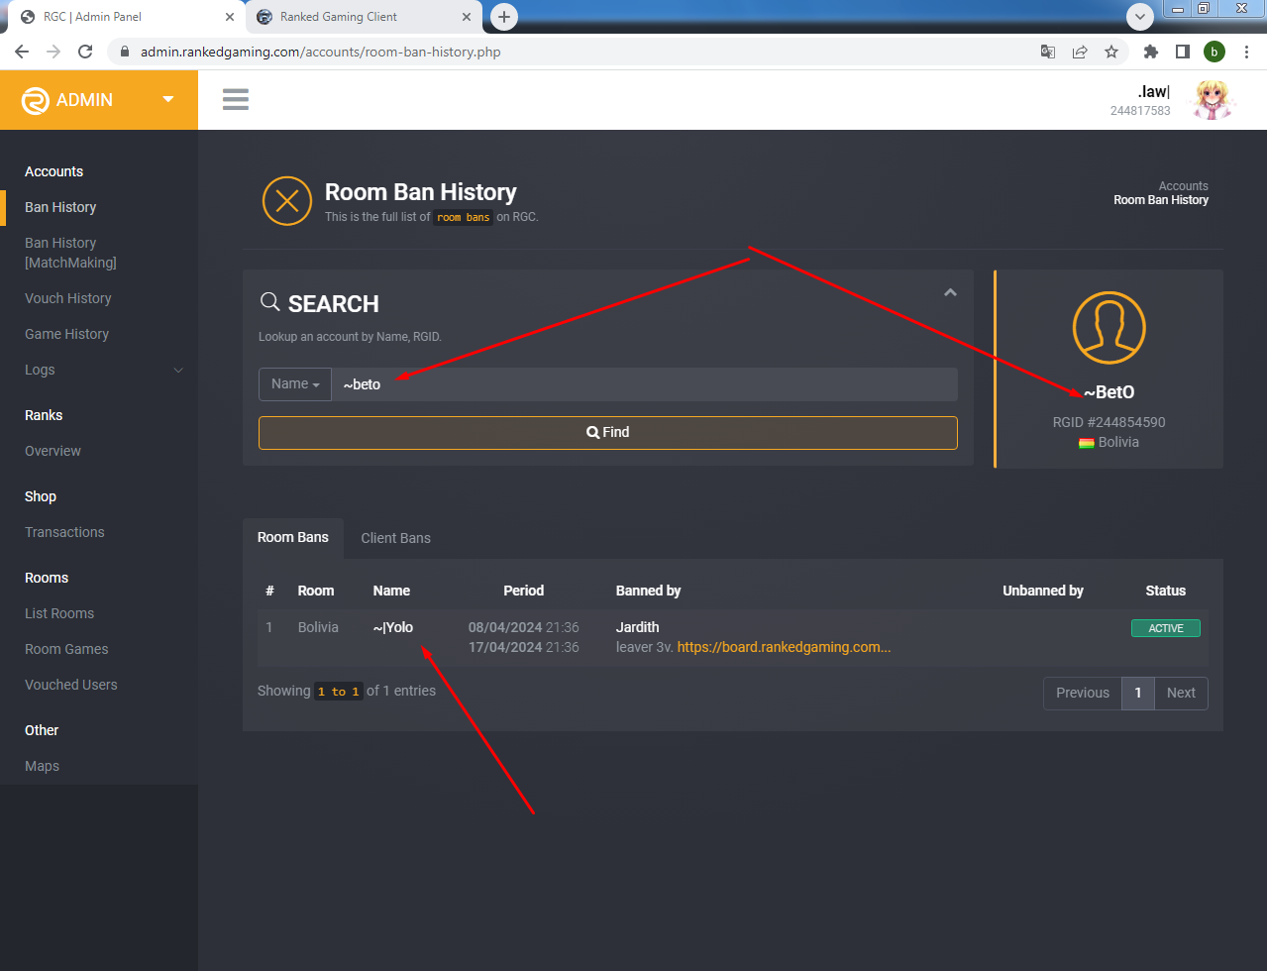Select page 1 in pagination
Image resolution: width=1267 pixels, height=971 pixels.
point(1138,693)
